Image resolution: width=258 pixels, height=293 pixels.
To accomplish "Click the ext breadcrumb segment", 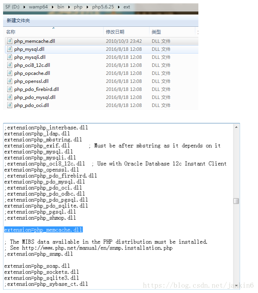I will (x=127, y=7).
